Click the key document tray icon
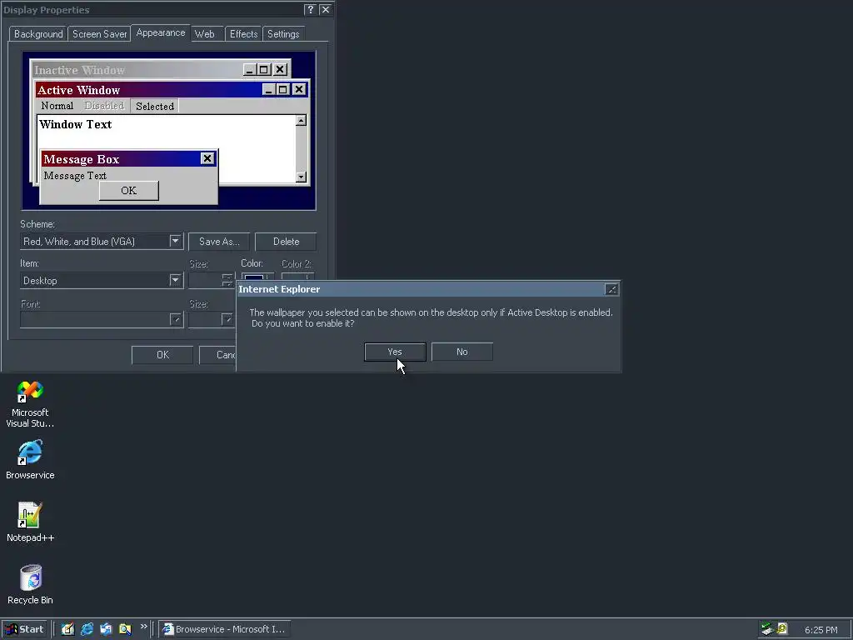853x640 pixels. tap(782, 629)
